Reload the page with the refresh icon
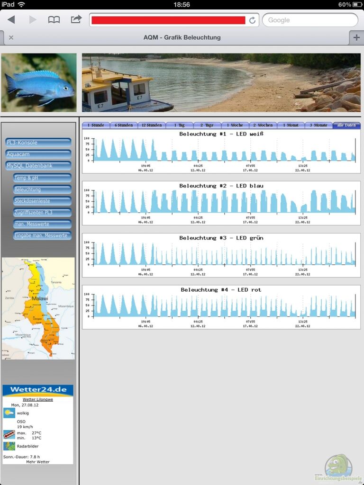 click(252, 20)
